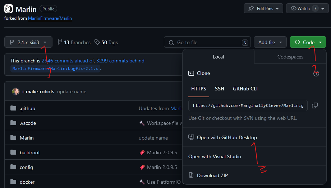The width and height of the screenshot is (331, 188).
Task: Click the Go to file search field
Action: point(207,42)
